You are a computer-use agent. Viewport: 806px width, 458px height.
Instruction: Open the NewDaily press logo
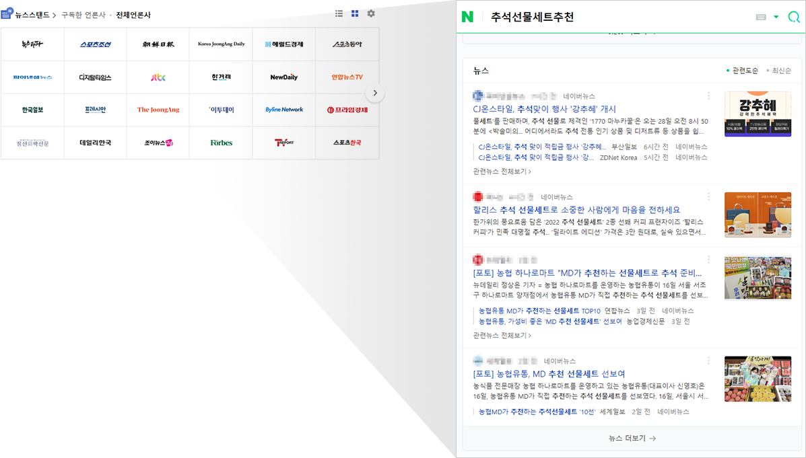(x=284, y=77)
